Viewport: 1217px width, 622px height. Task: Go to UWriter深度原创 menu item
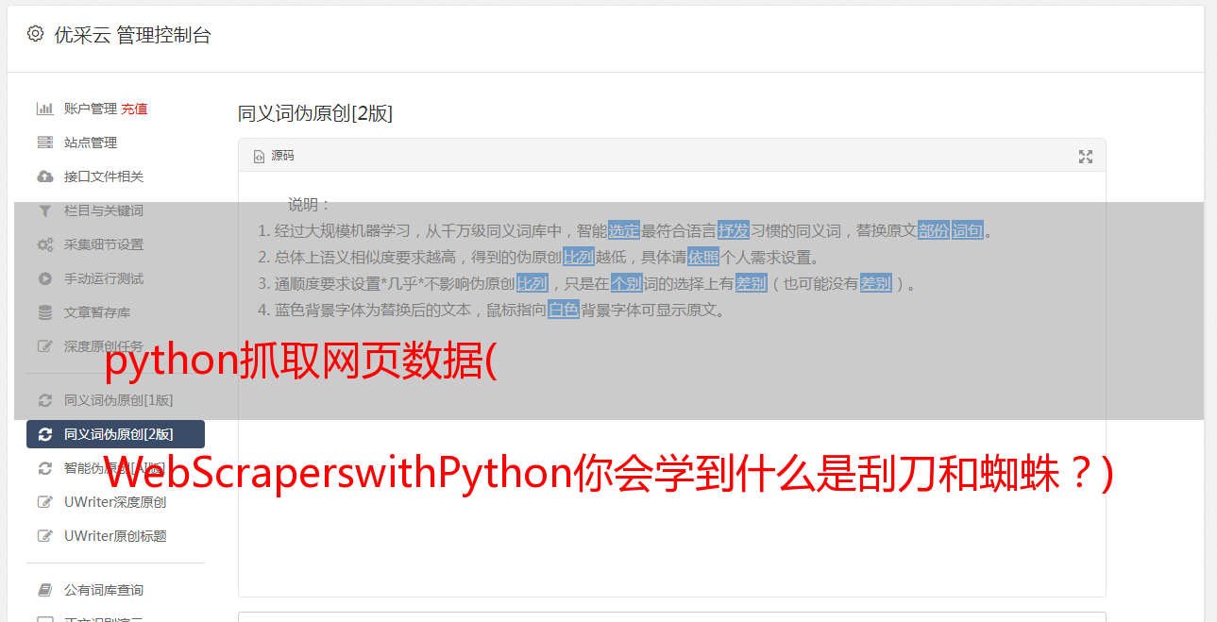[x=115, y=502]
